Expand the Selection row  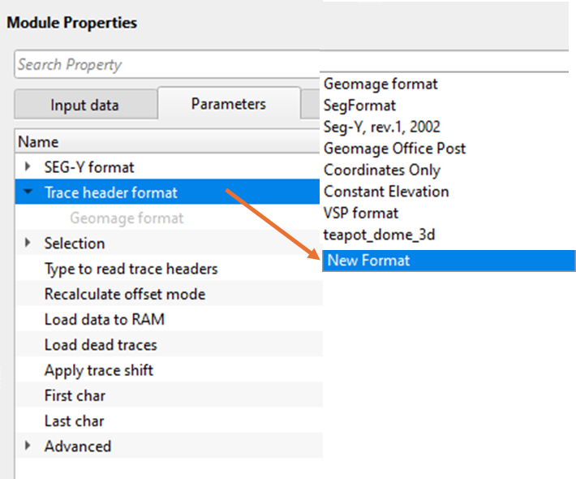pos(28,243)
